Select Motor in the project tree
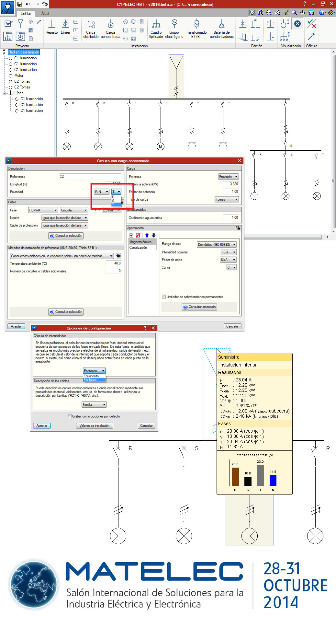This screenshot has width=336, height=617. pos(19,76)
